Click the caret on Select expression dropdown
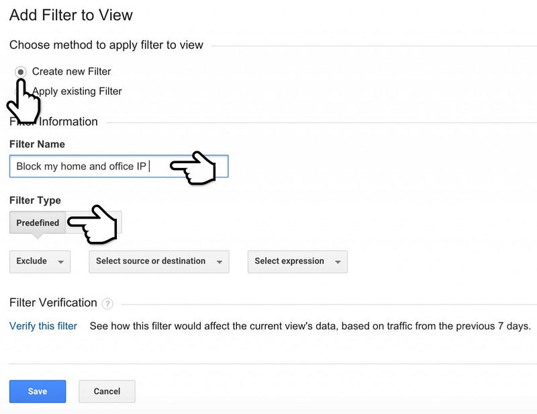 tap(338, 262)
